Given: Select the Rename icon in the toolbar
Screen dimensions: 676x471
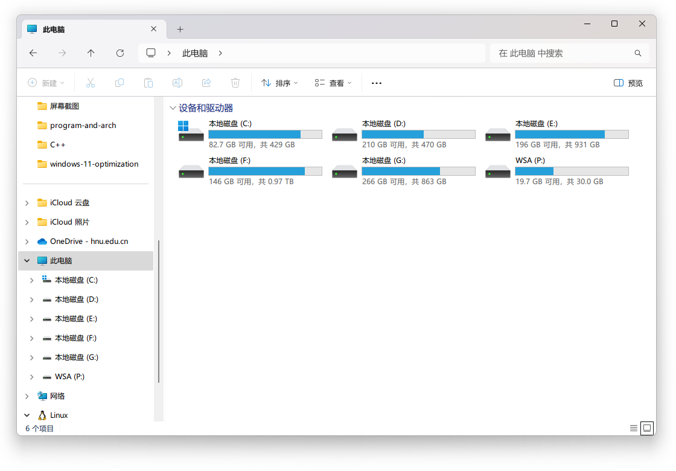Looking at the screenshot, I should (177, 83).
